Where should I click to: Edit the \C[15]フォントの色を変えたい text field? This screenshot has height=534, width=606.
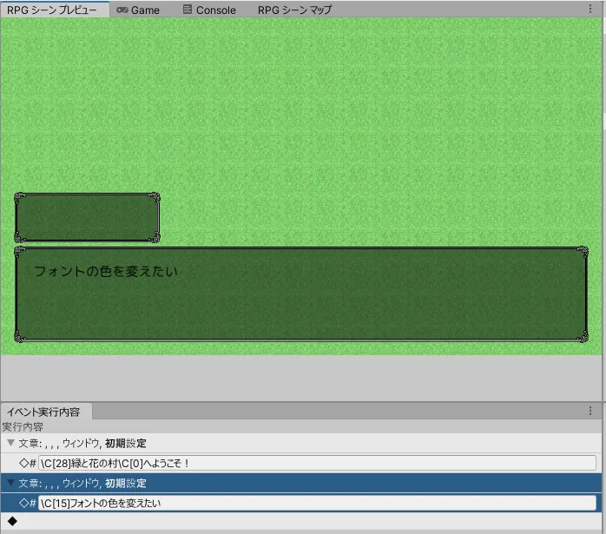(x=317, y=503)
